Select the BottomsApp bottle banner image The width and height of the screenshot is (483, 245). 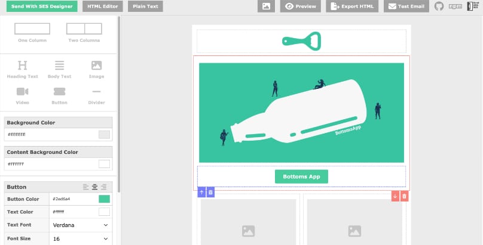(301, 113)
